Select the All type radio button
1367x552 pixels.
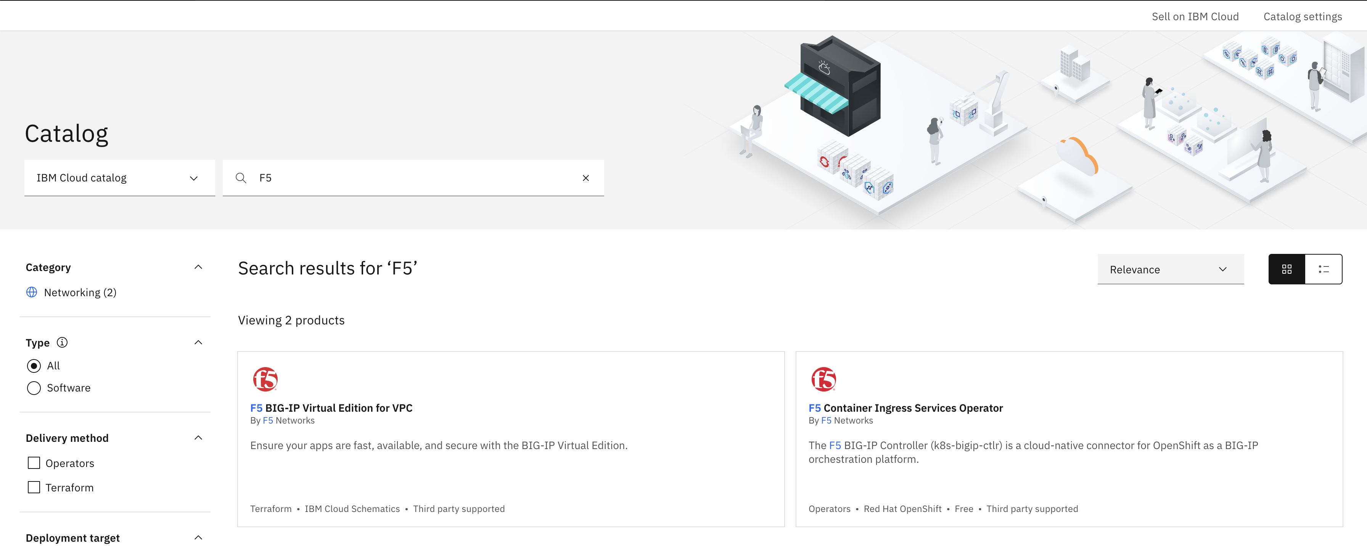[x=34, y=366]
